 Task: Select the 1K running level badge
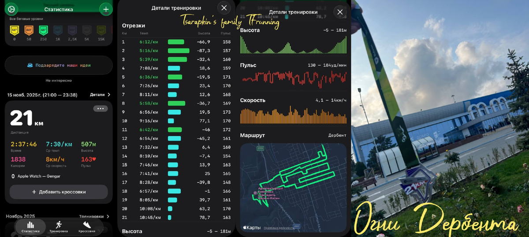pos(58,30)
